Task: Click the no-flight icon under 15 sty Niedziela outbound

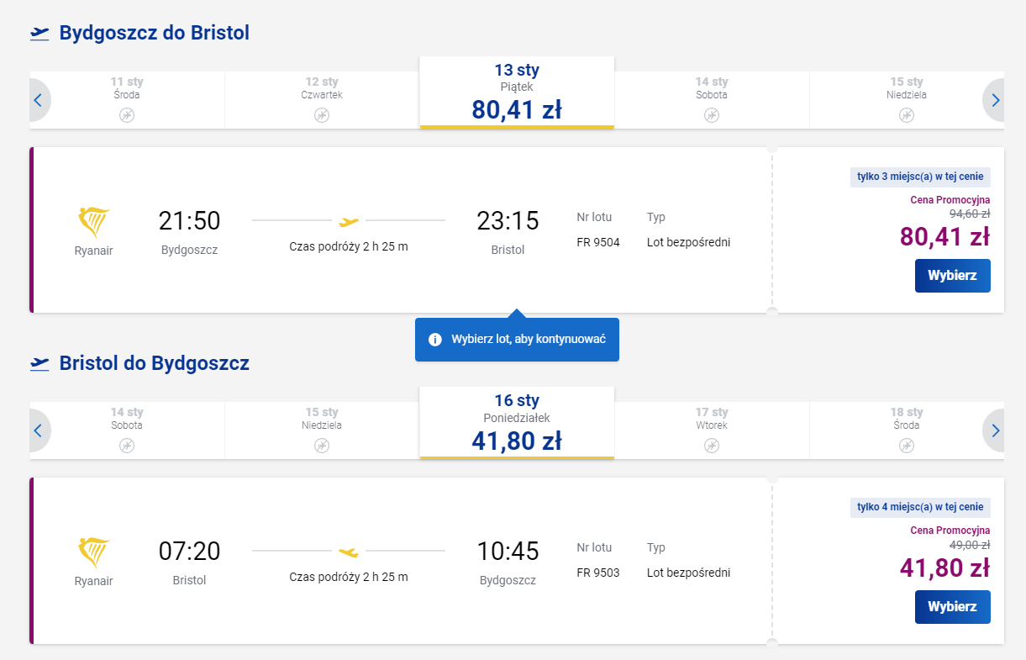Action: coord(906,115)
